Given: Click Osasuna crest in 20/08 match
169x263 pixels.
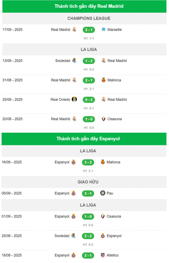Looking at the screenshot, I should pos(104,119).
